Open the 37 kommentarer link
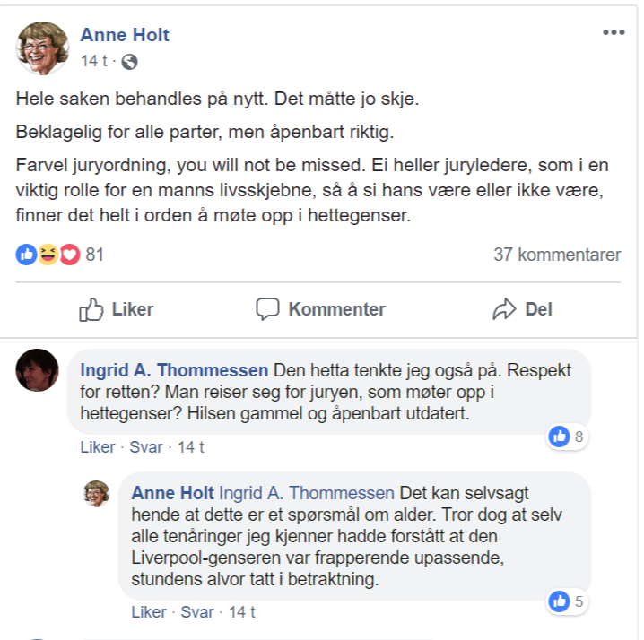 point(557,255)
